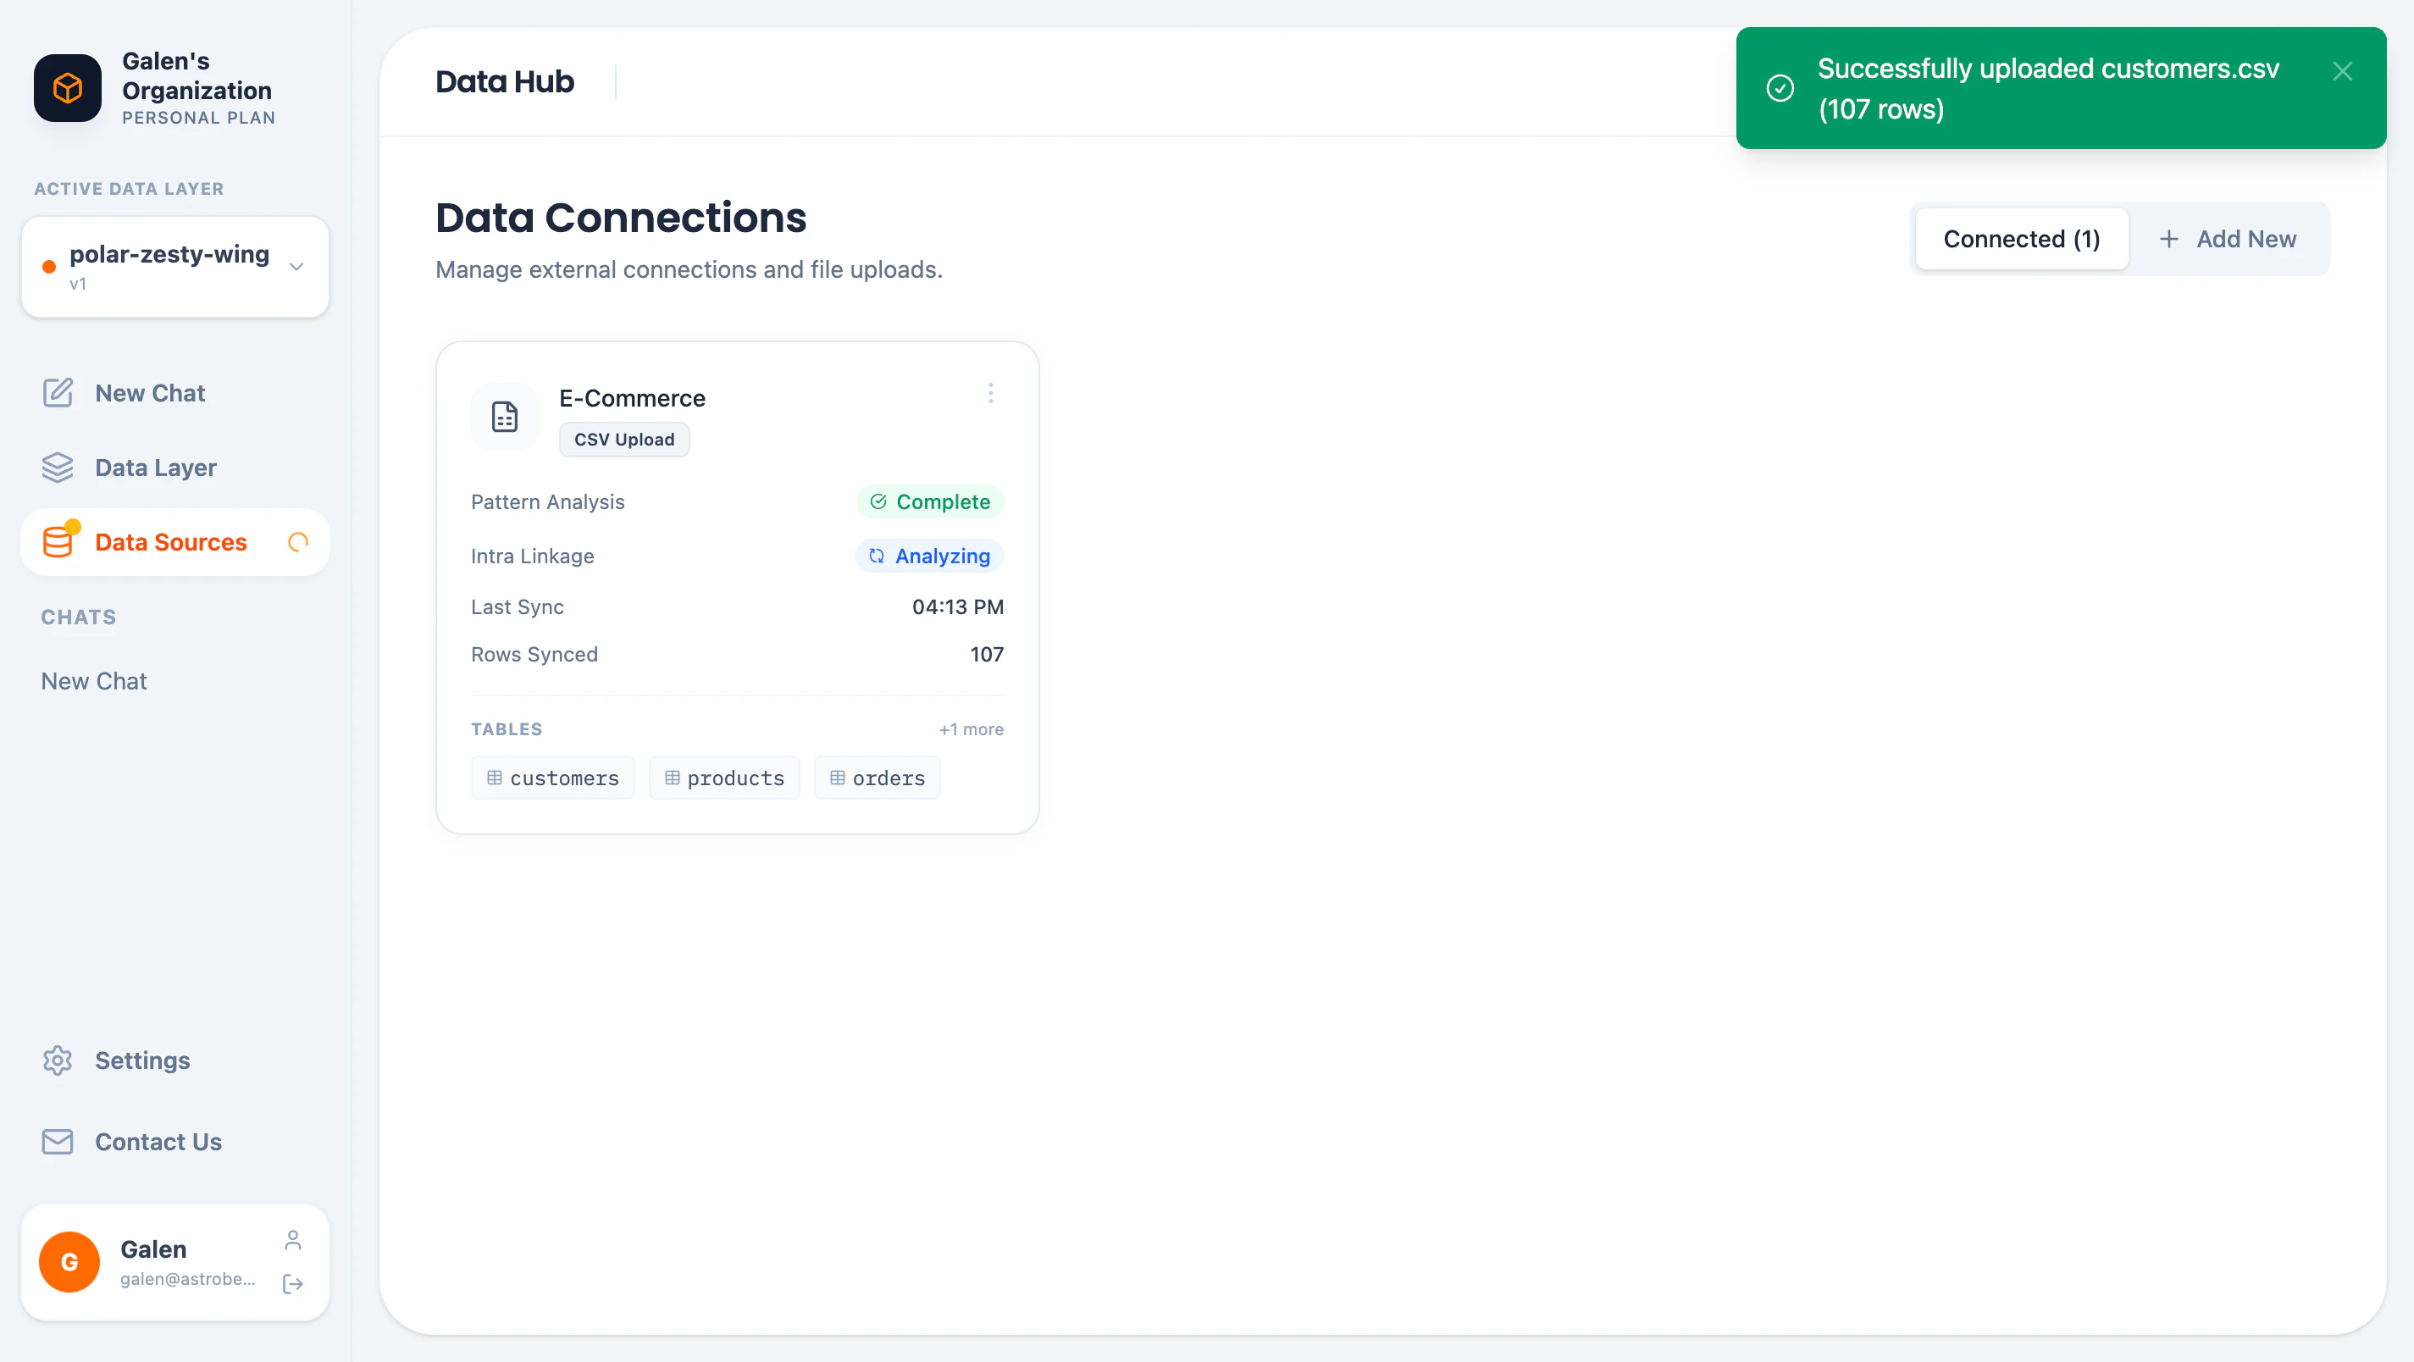2414x1362 pixels.
Task: Click the profile person icon in user card
Action: 292,1238
